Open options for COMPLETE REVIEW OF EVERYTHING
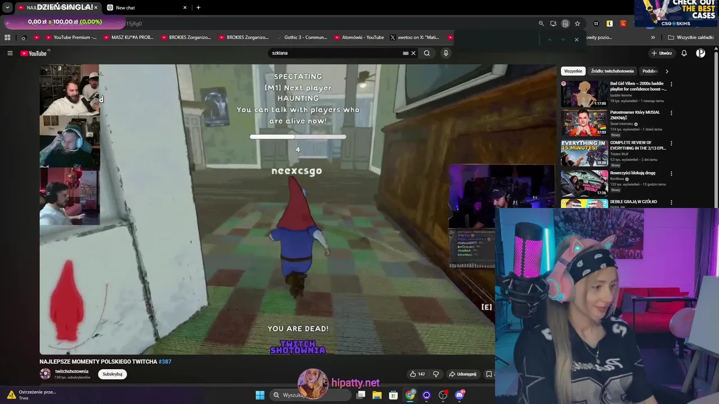Image resolution: width=719 pixels, height=404 pixels. 671,144
